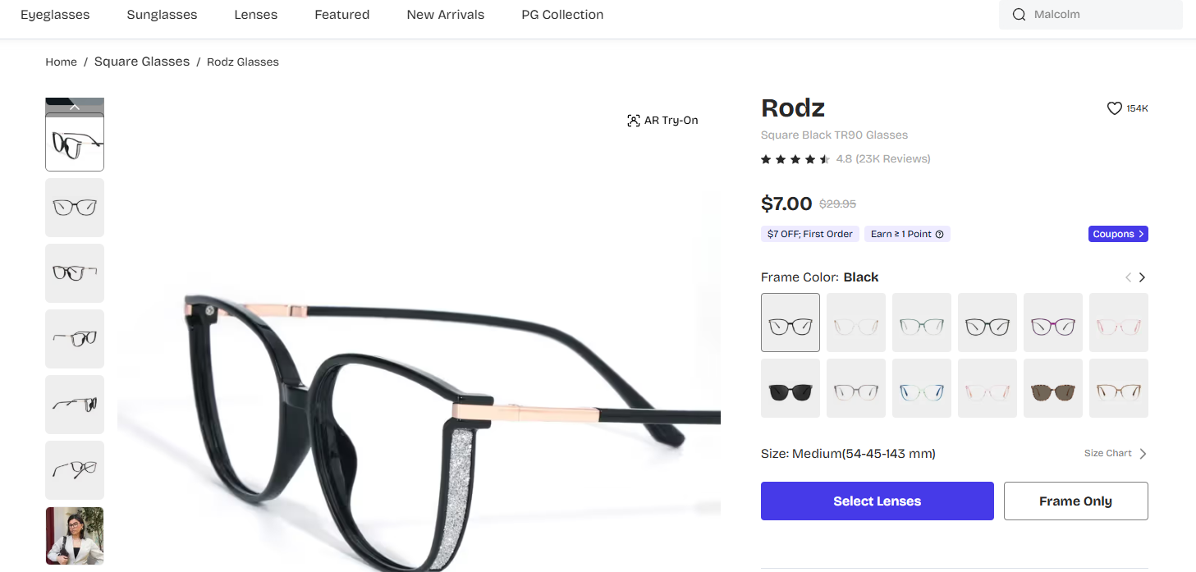The width and height of the screenshot is (1196, 572).
Task: Choose the brown tinted frame variant
Action: [1053, 387]
